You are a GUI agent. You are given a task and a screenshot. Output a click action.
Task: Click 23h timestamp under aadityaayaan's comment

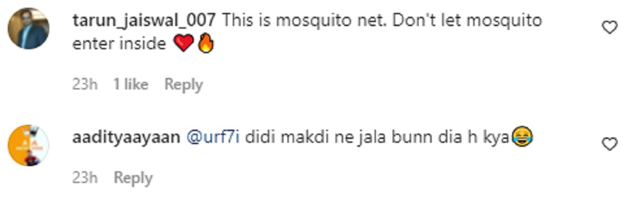click(x=85, y=178)
